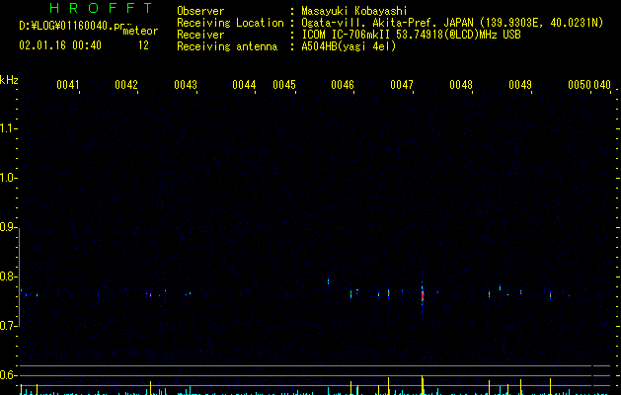Click the 0043 time marker
The image size is (621, 395).
pyautogui.click(x=186, y=85)
